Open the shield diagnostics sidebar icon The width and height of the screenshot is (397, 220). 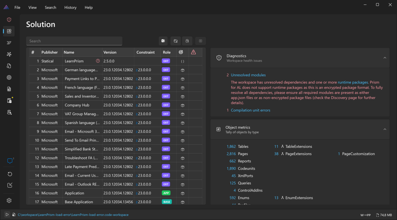tap(9, 20)
